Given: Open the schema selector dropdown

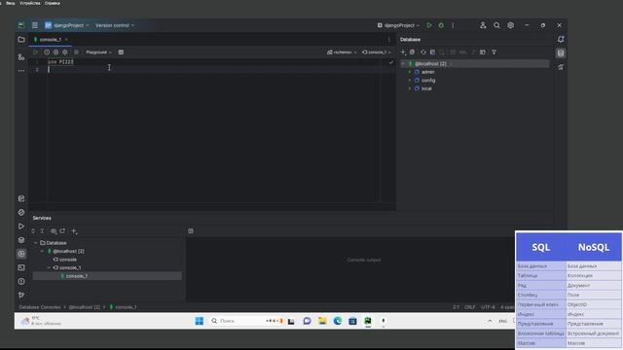Looking at the screenshot, I should (x=342, y=52).
